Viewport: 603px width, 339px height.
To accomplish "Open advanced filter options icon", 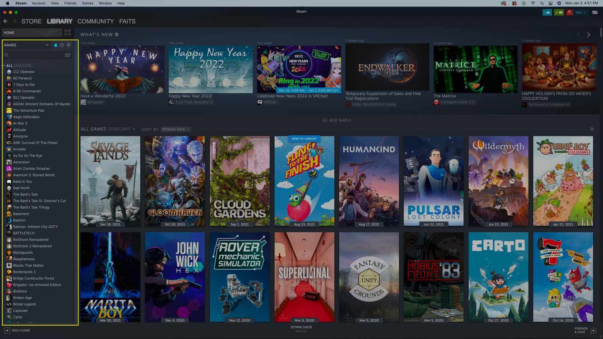I will (68, 55).
